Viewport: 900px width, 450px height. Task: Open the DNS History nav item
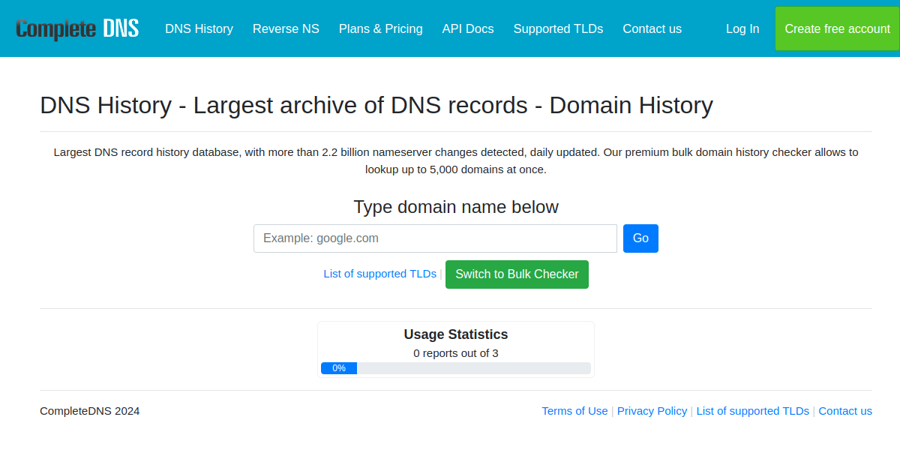pyautogui.click(x=199, y=28)
